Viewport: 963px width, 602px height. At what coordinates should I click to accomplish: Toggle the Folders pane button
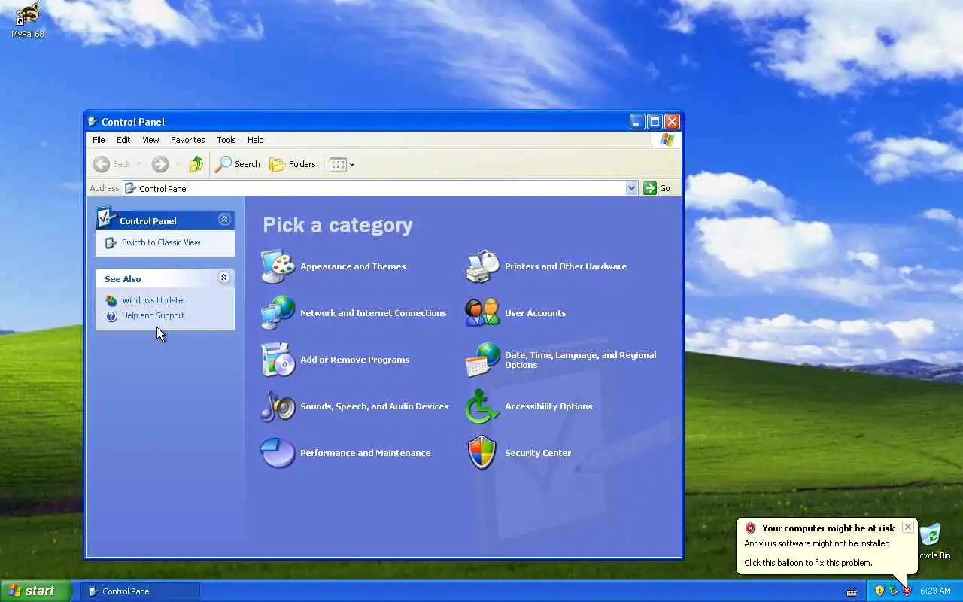pyautogui.click(x=293, y=164)
